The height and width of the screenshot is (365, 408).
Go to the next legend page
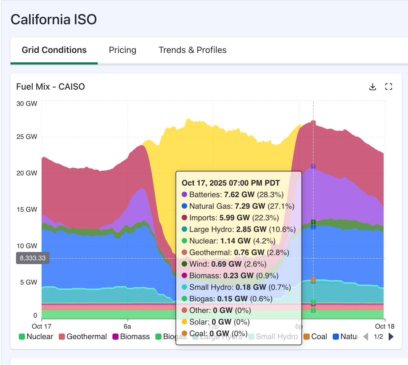(x=391, y=337)
